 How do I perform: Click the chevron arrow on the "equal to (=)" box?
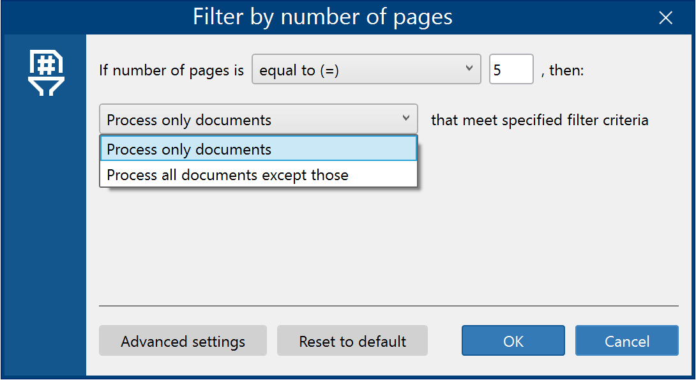point(469,68)
